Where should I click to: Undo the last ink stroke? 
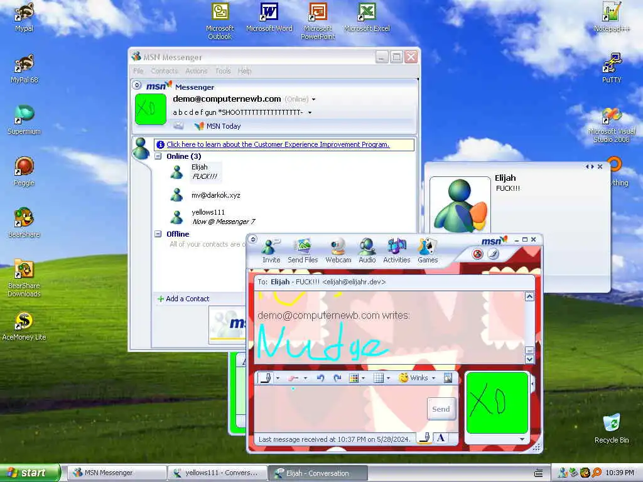click(320, 378)
